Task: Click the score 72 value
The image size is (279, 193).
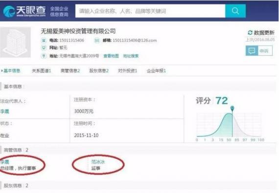Action: [x=222, y=101]
